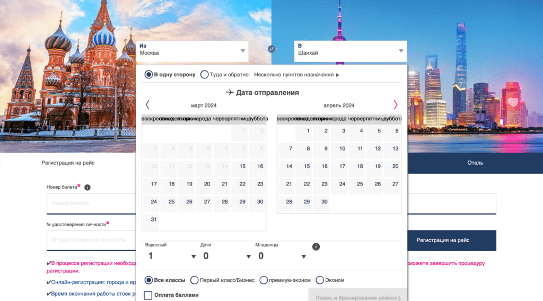
Task: Click the Дата отправления heading
Action: pyautogui.click(x=262, y=93)
